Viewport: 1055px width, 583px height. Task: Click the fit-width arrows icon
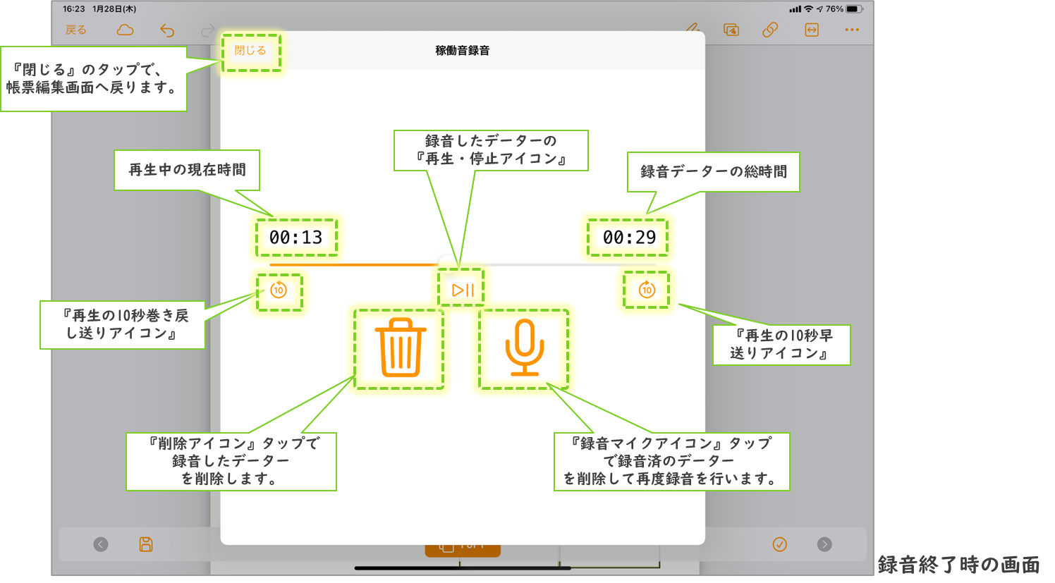pos(812,30)
